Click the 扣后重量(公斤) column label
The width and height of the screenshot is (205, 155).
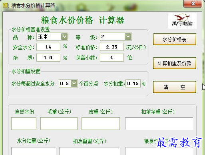point(90,141)
